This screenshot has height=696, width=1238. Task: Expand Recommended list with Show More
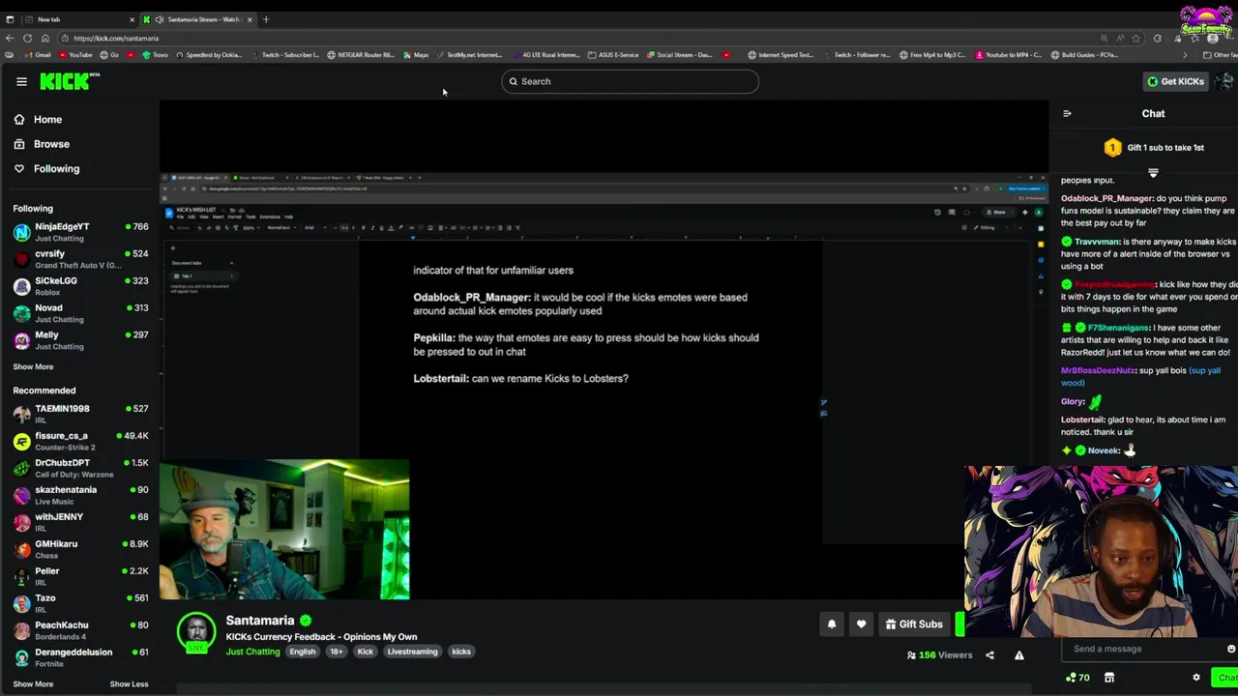pyautogui.click(x=33, y=683)
